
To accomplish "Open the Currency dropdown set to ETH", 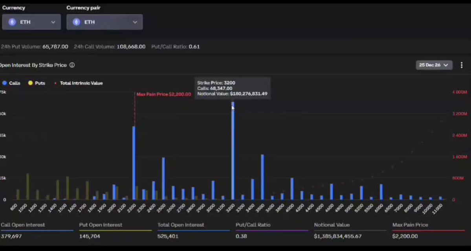I will (31, 22).
